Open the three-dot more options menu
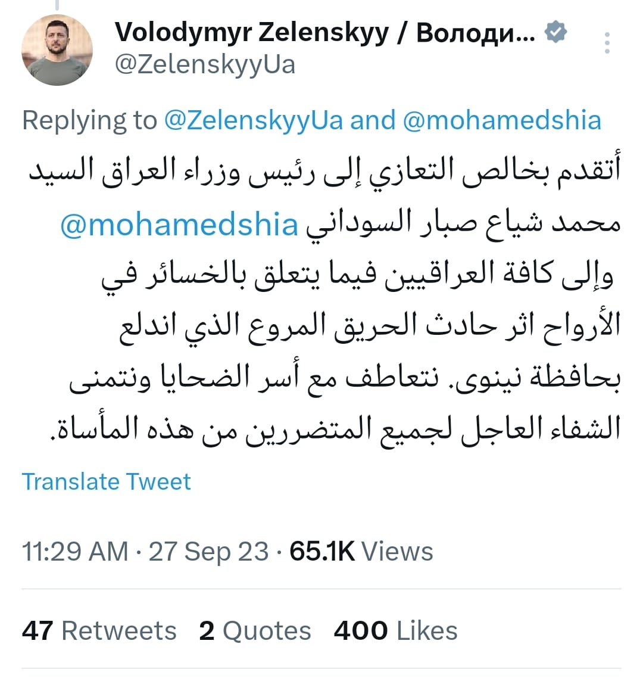 point(607,43)
